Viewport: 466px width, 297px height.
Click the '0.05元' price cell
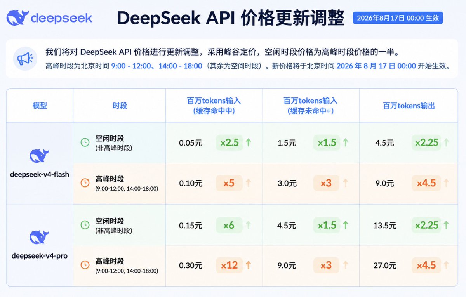tap(191, 143)
